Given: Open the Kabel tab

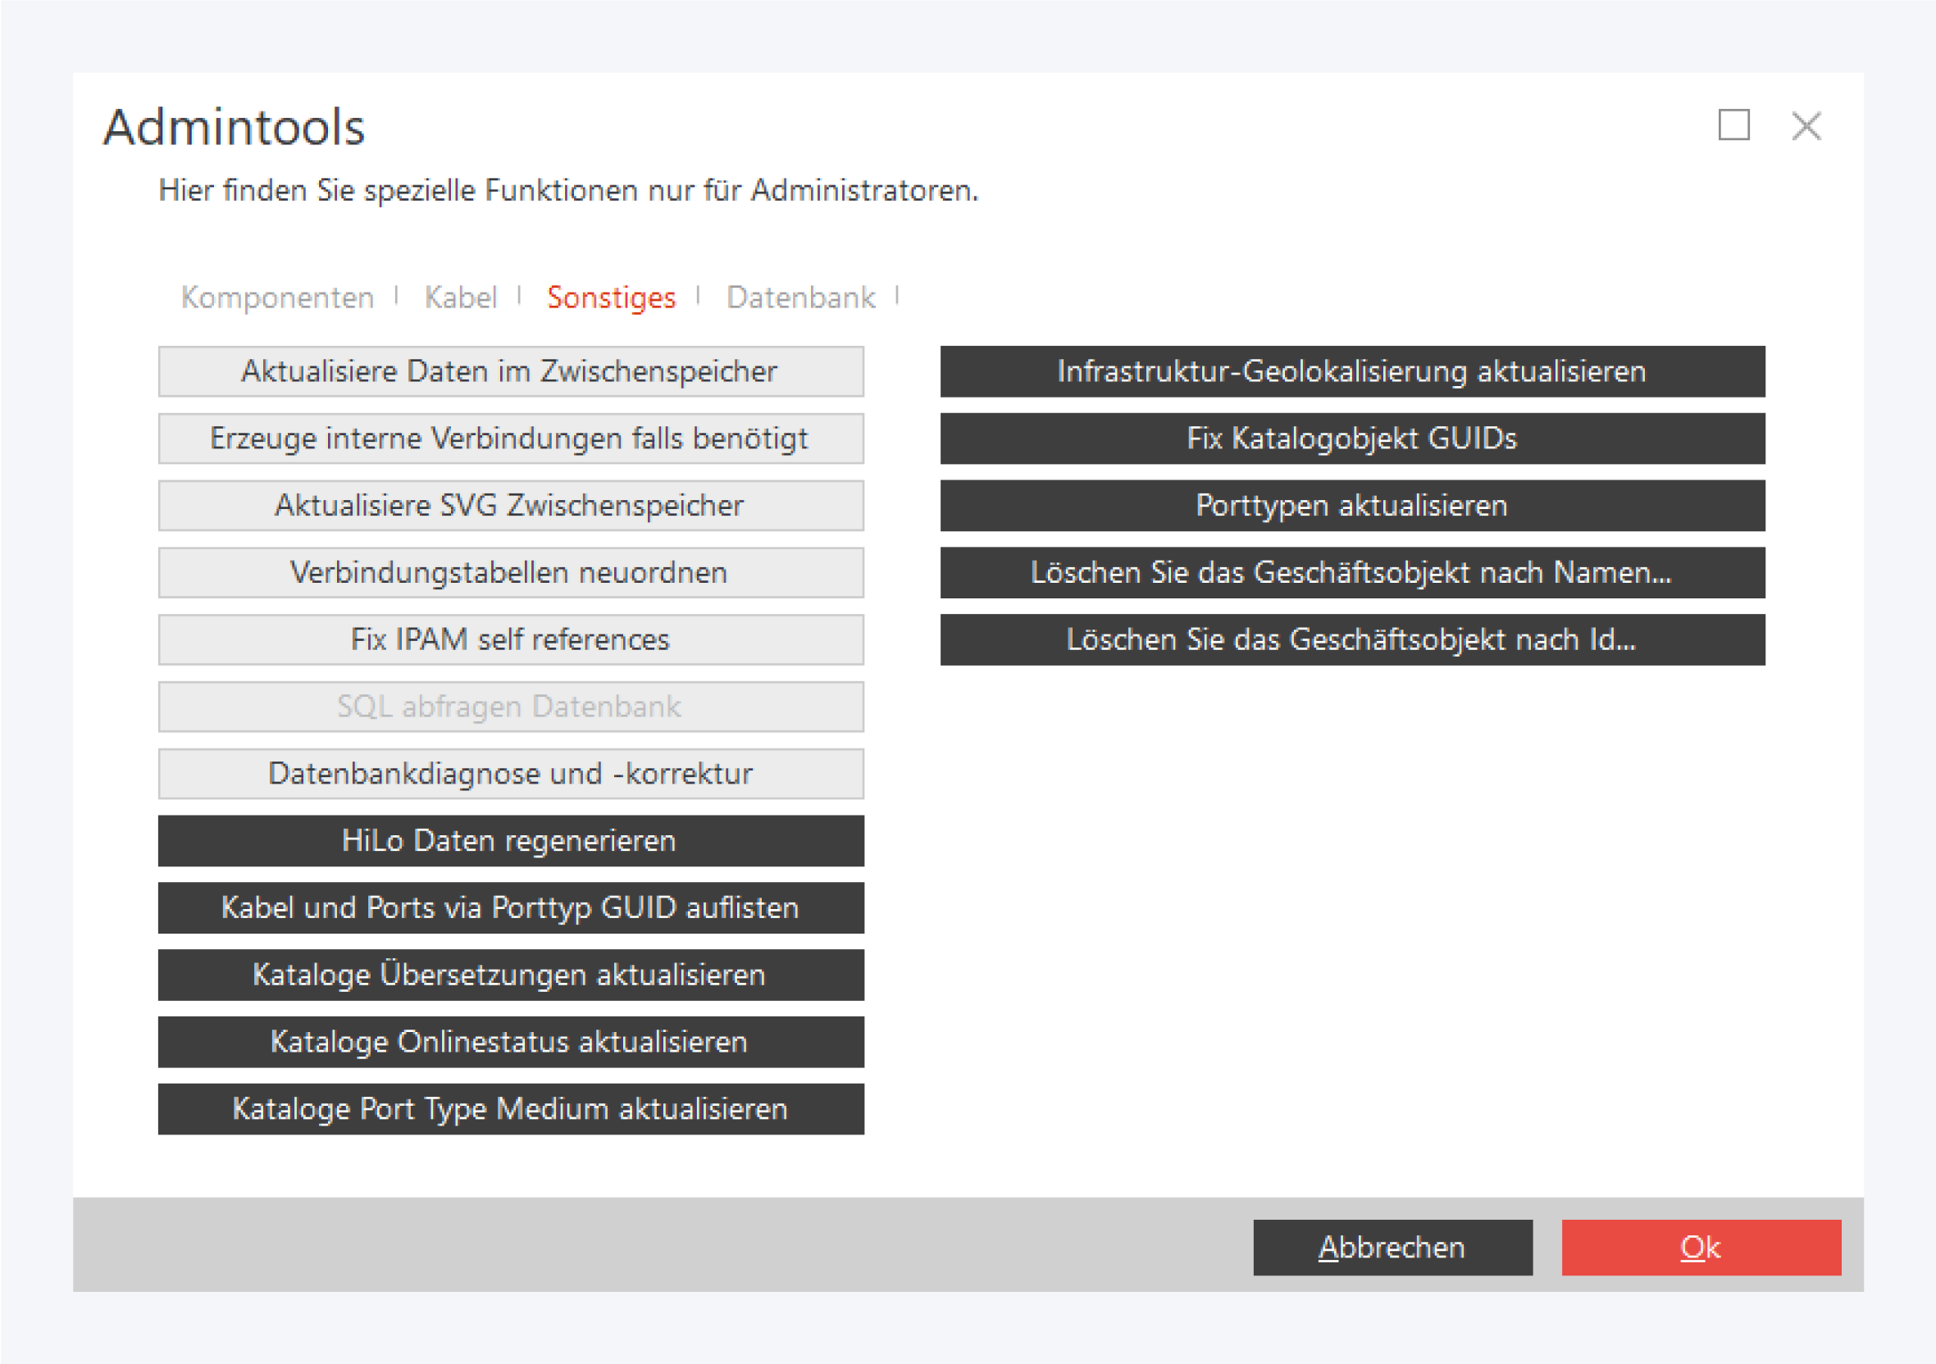Looking at the screenshot, I should tap(460, 298).
